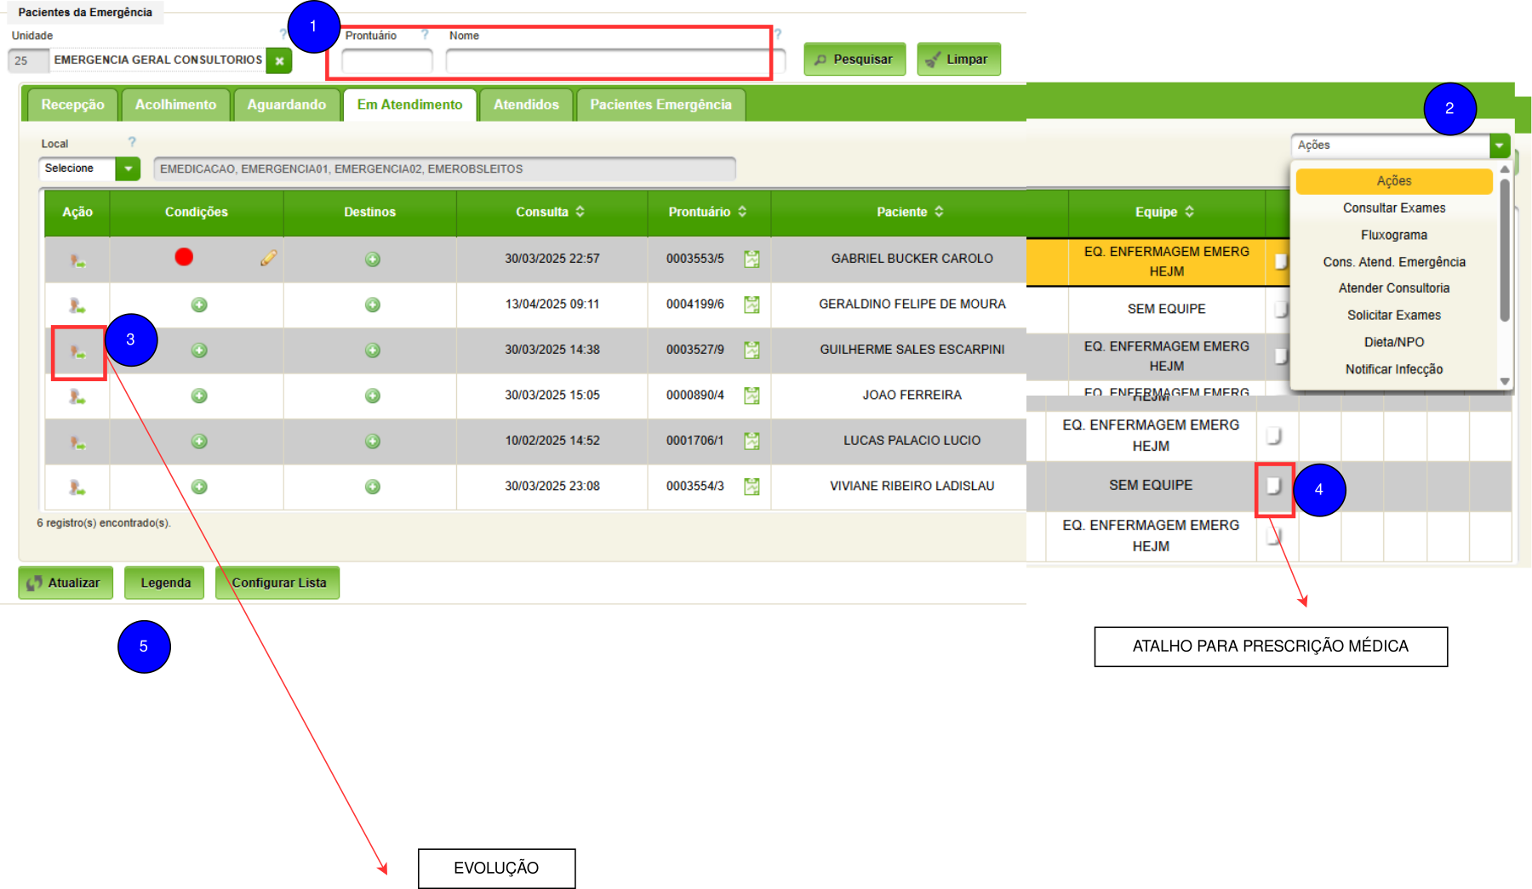This screenshot has height=889, width=1532.
Task: Check the box beside first EQ. ENFERMAGEM row
Action: (x=1279, y=261)
